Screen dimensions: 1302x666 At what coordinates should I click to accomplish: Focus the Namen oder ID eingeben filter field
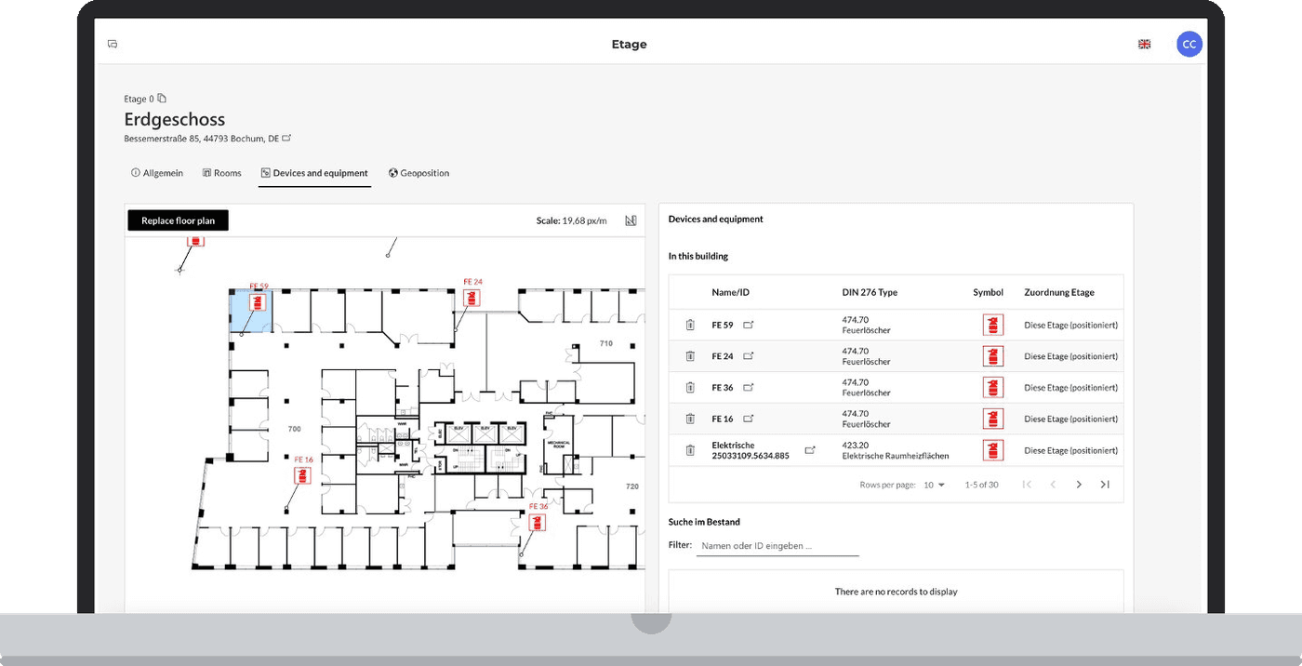tap(777, 546)
